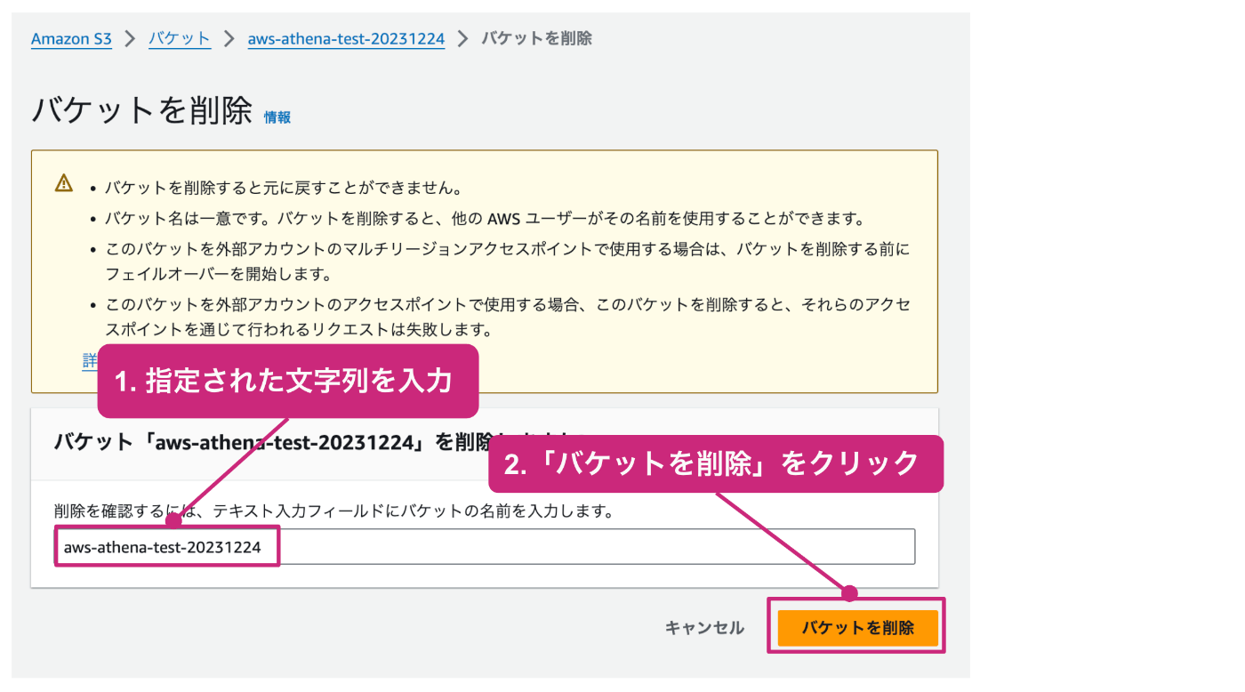1245x692 pixels.
Task: Click the warning triangle icon
Action: point(64,183)
